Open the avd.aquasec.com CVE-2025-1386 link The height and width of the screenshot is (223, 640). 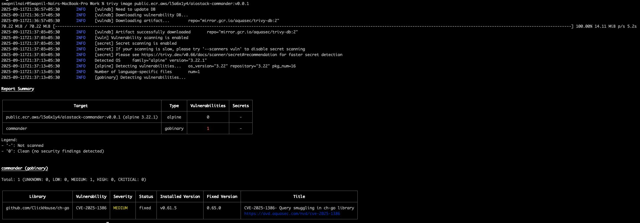tap(292, 214)
